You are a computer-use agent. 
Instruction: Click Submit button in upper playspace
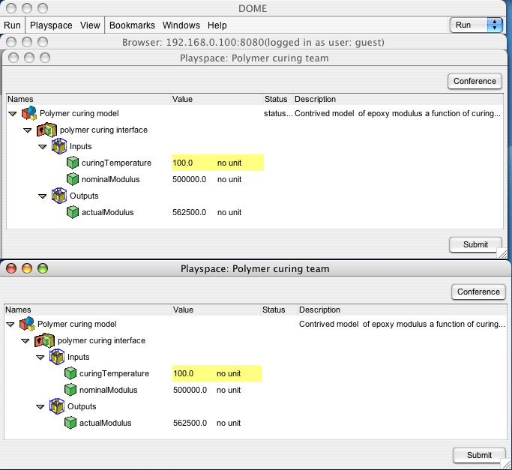[475, 244]
